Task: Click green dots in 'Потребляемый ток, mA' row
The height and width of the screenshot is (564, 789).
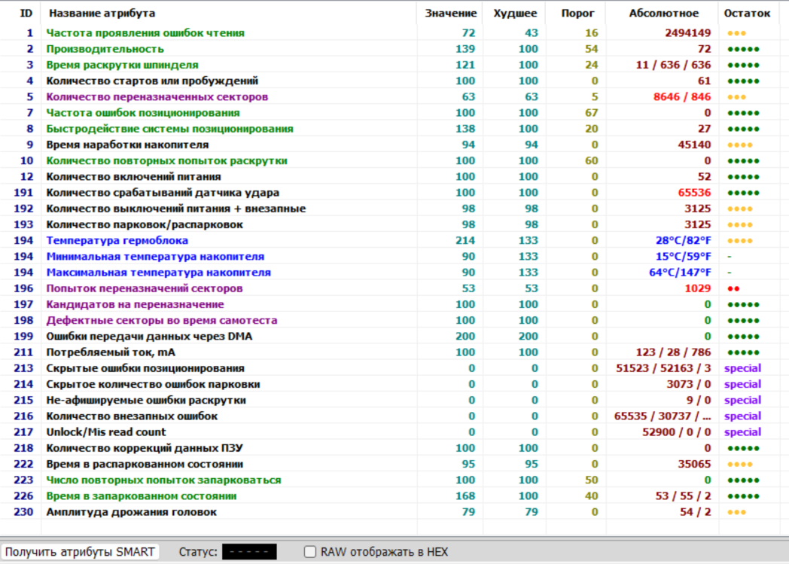Action: pos(743,352)
